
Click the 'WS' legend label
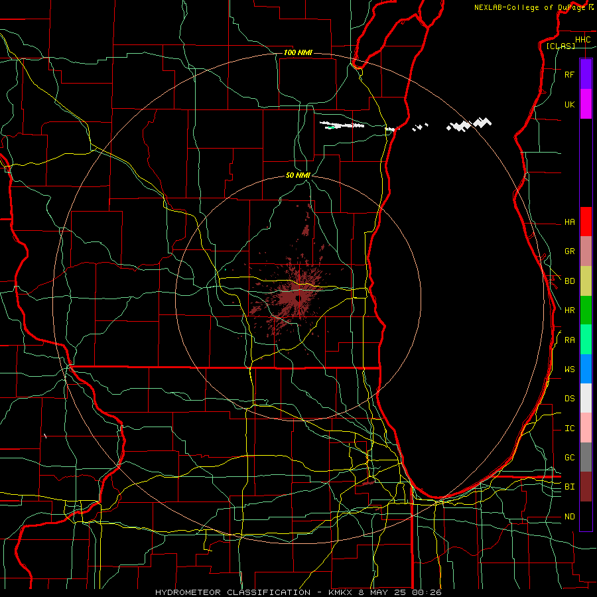(569, 369)
